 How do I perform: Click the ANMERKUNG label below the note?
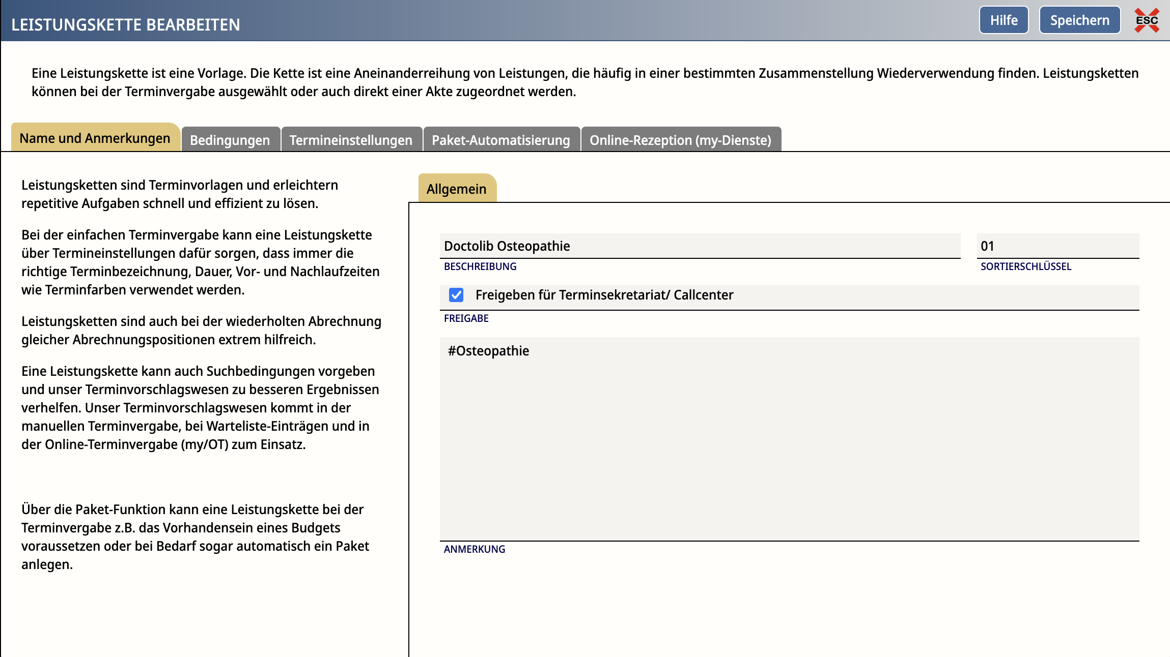coord(474,549)
